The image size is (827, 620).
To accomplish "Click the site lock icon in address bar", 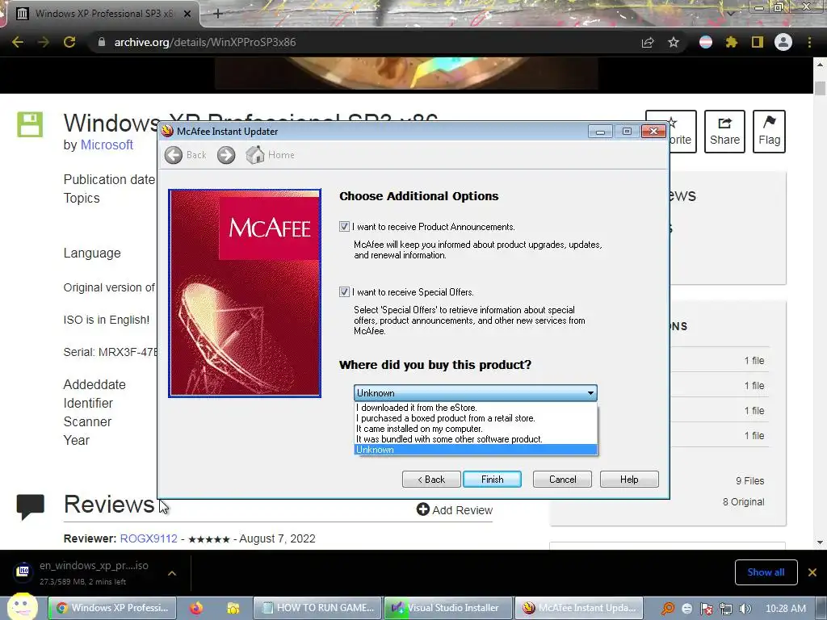I will tap(101, 42).
